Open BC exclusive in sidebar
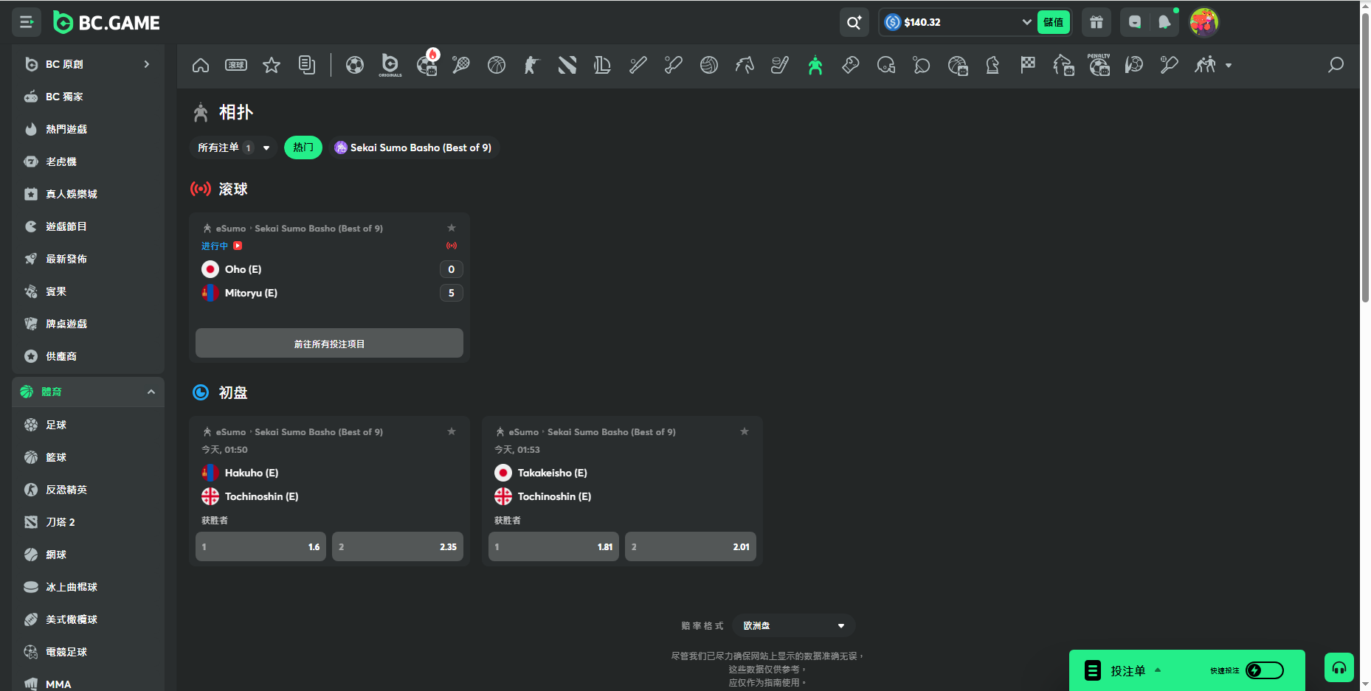 point(89,97)
